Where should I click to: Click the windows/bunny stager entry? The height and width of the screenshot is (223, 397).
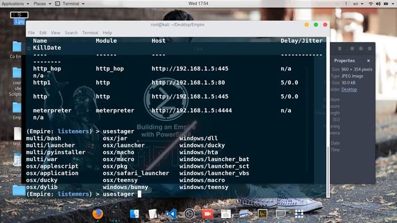click(125, 187)
